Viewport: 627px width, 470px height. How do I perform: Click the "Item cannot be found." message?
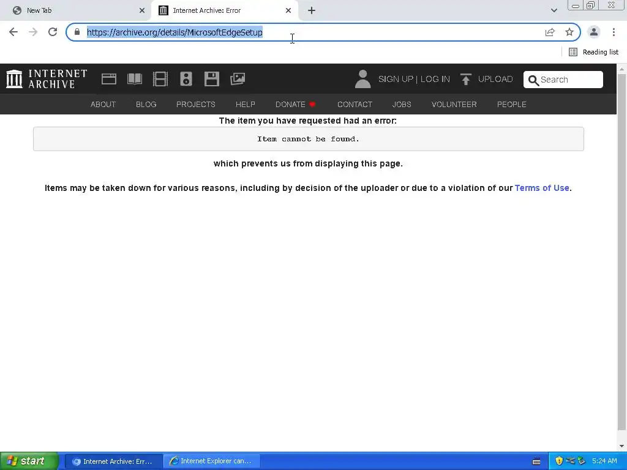tap(309, 139)
